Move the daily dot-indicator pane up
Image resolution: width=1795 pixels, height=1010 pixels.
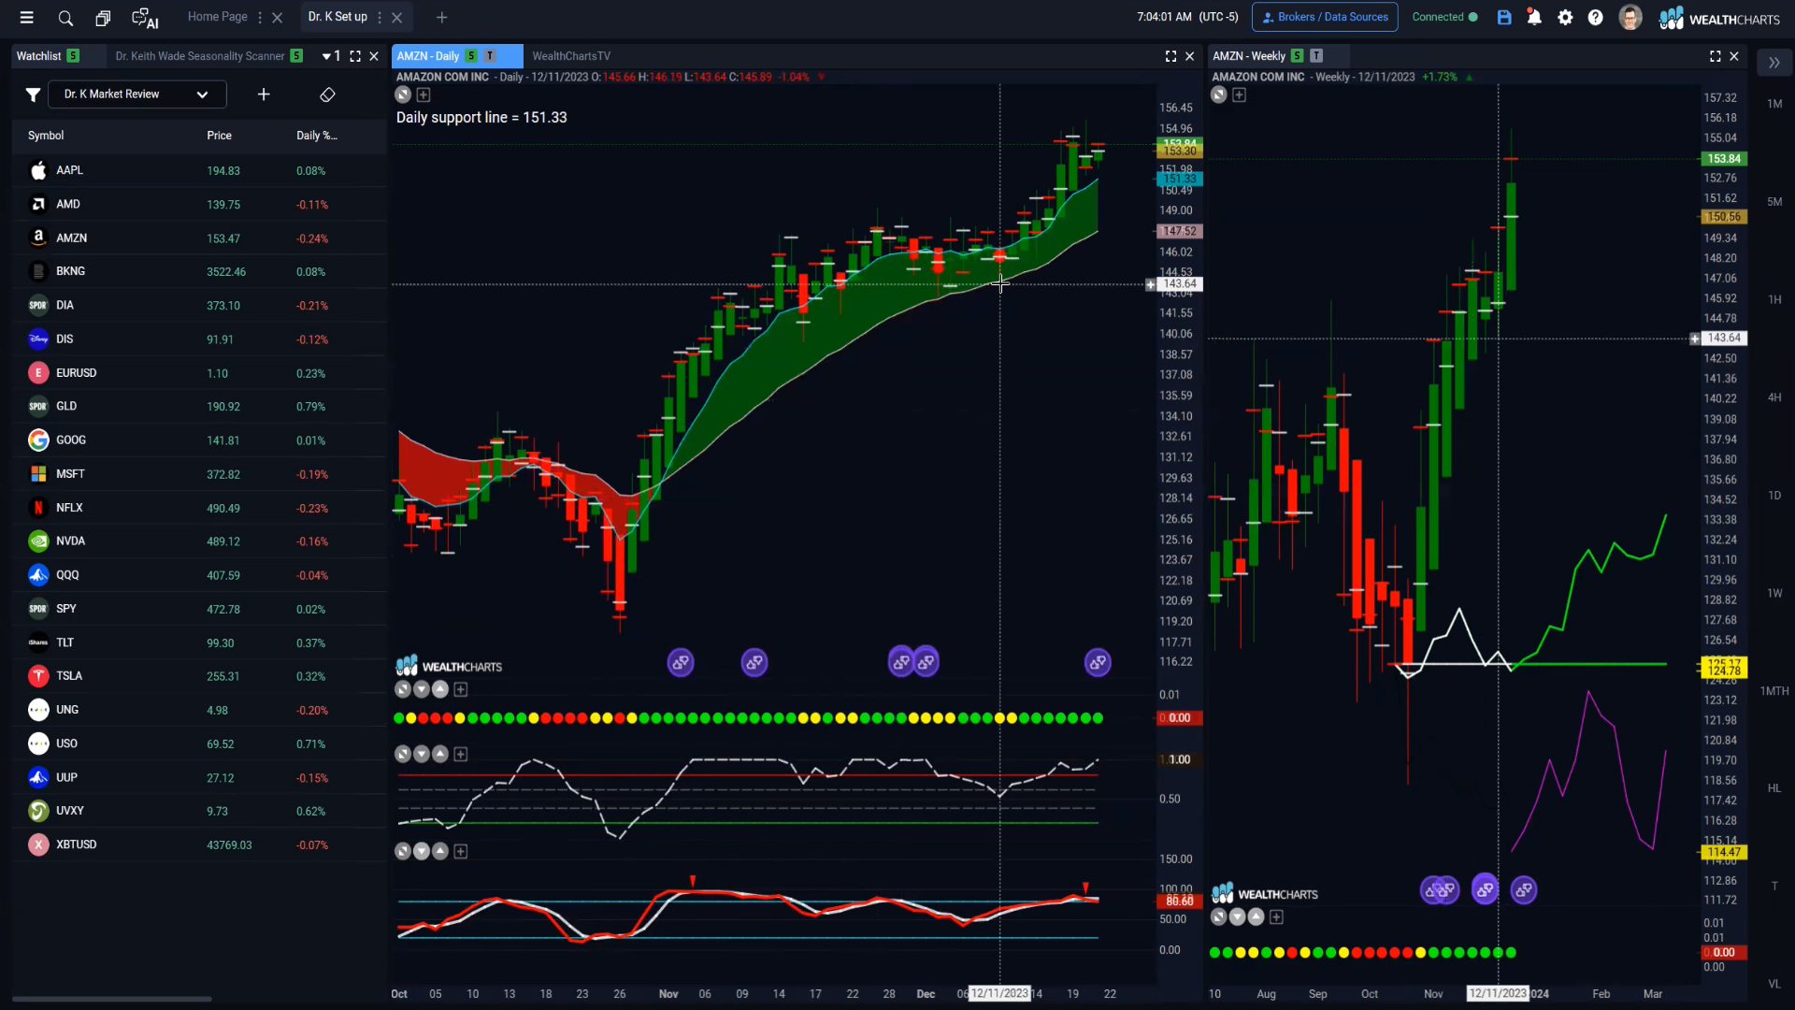point(440,689)
